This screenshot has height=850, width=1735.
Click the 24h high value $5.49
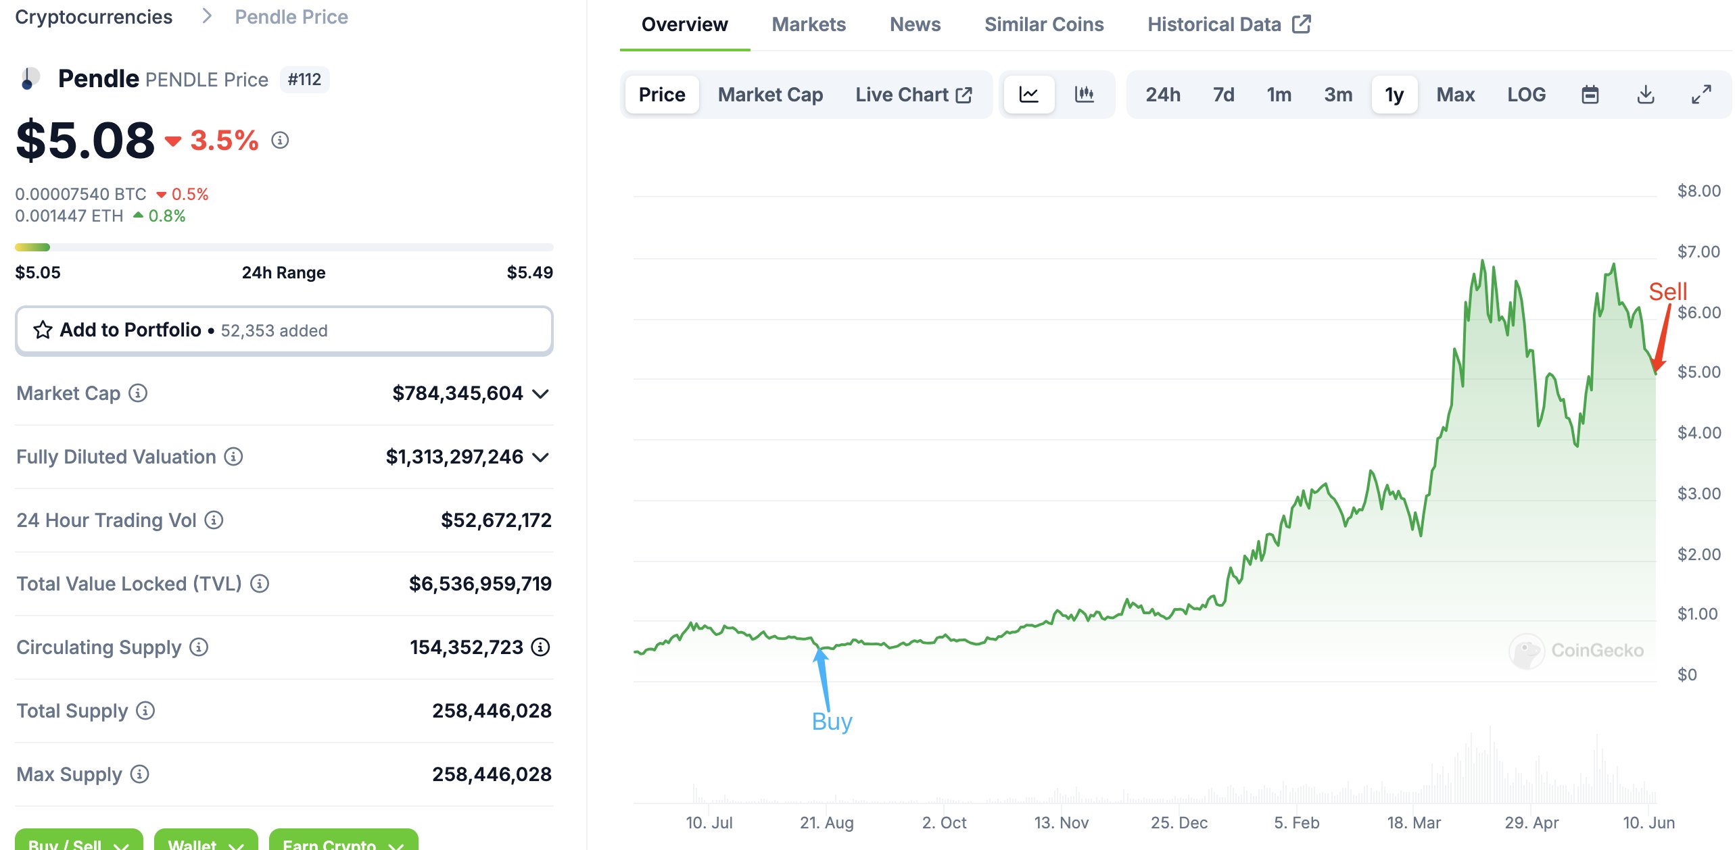coord(530,272)
